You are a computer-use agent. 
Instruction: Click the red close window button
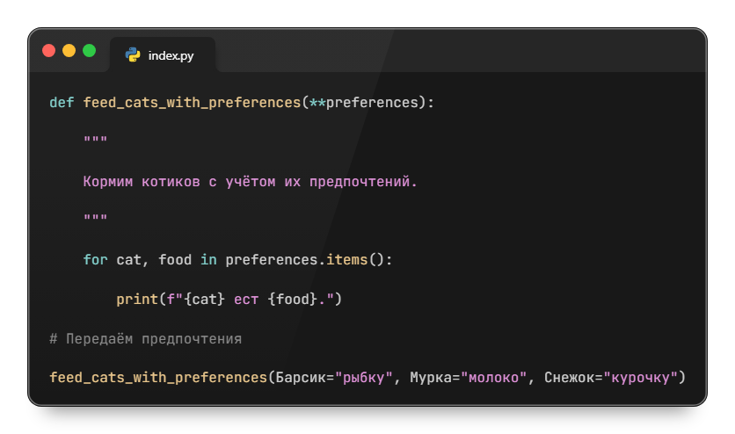tap(49, 51)
